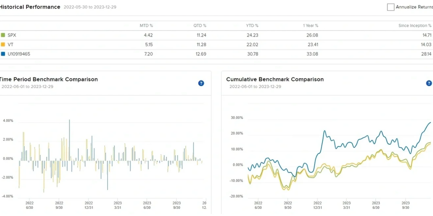Screen dimensions: 433x216
Task: Click the Historical Performance date range text
Action: [x=90, y=7]
